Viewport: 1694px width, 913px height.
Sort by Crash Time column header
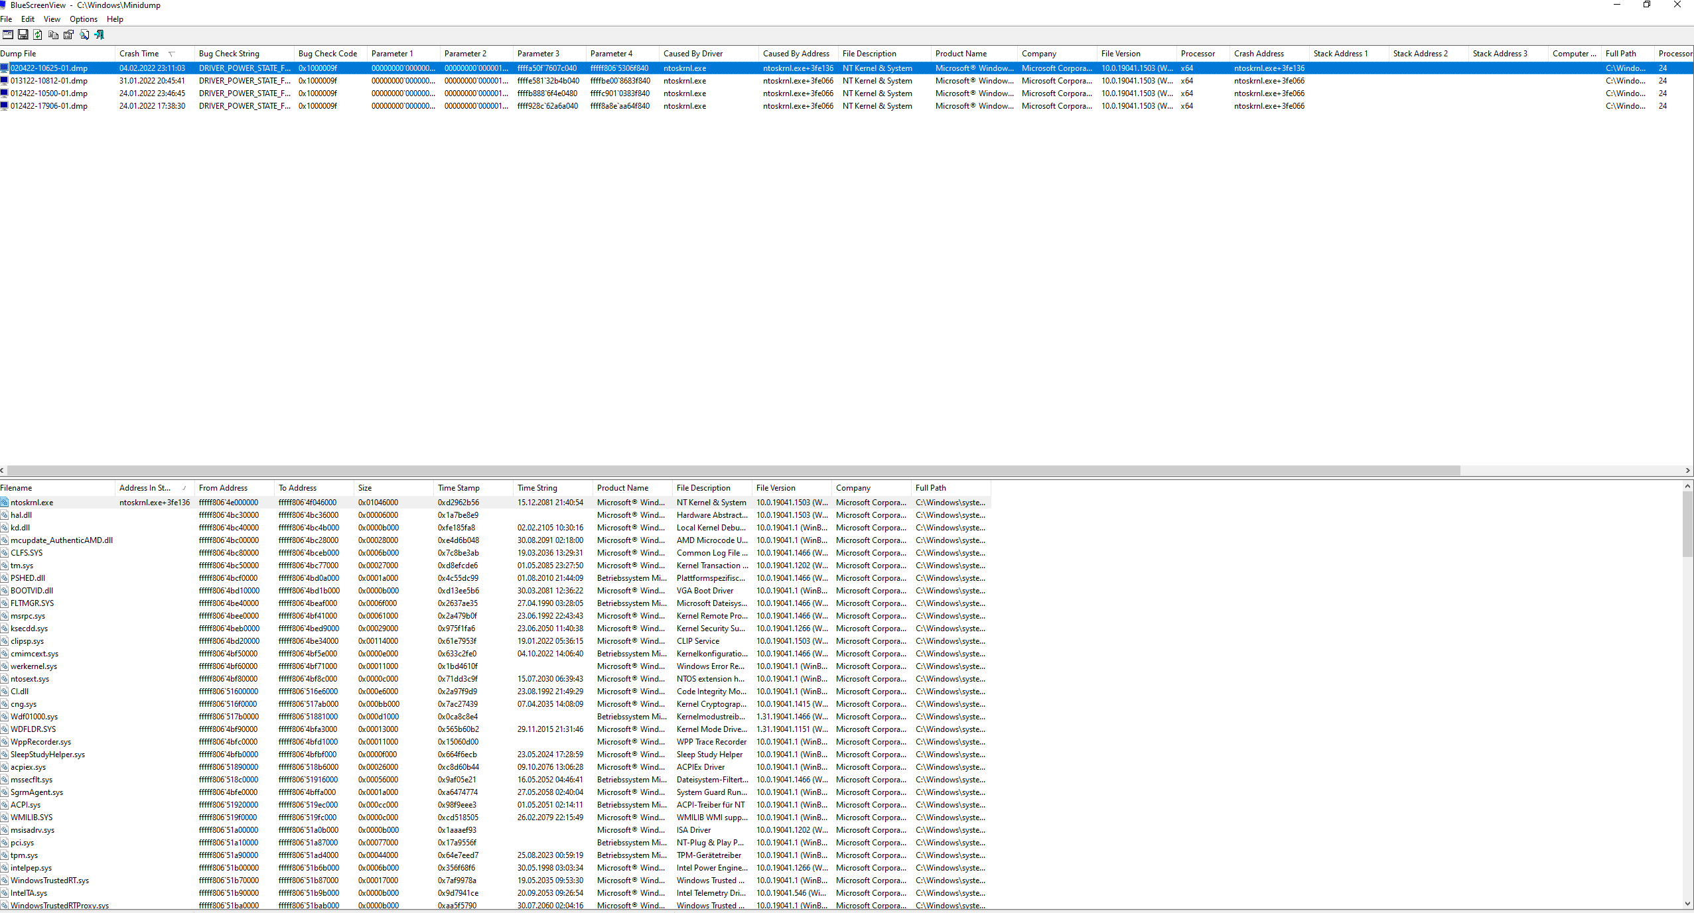[x=139, y=54]
